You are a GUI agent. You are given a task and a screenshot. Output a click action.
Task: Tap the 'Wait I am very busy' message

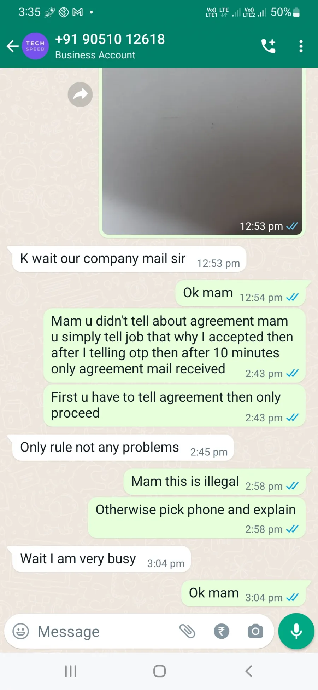[99, 559]
